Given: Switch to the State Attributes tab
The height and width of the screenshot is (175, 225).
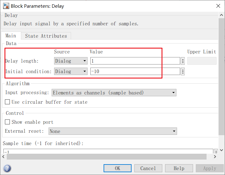Looking at the screenshot, I should (x=46, y=36).
